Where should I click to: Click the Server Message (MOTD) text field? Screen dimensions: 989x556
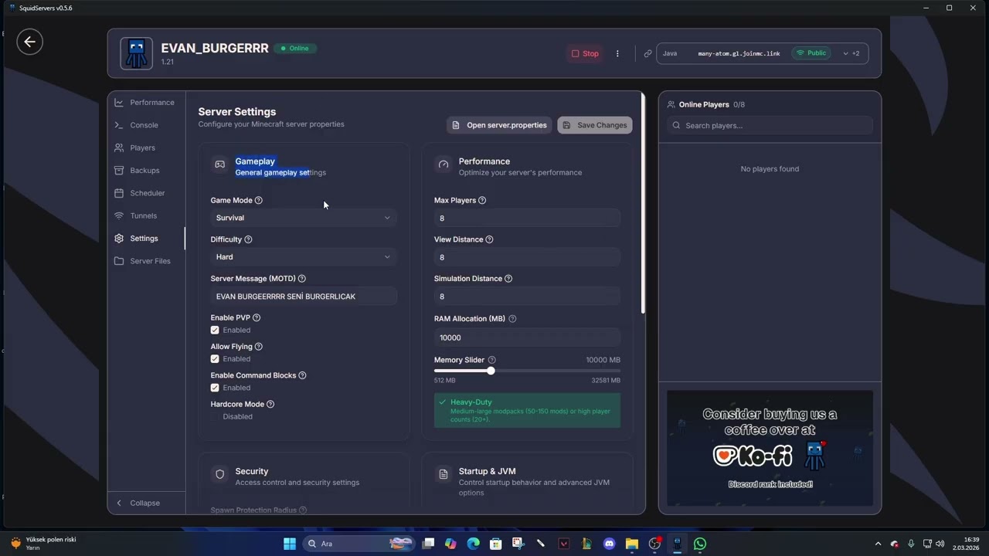point(304,297)
